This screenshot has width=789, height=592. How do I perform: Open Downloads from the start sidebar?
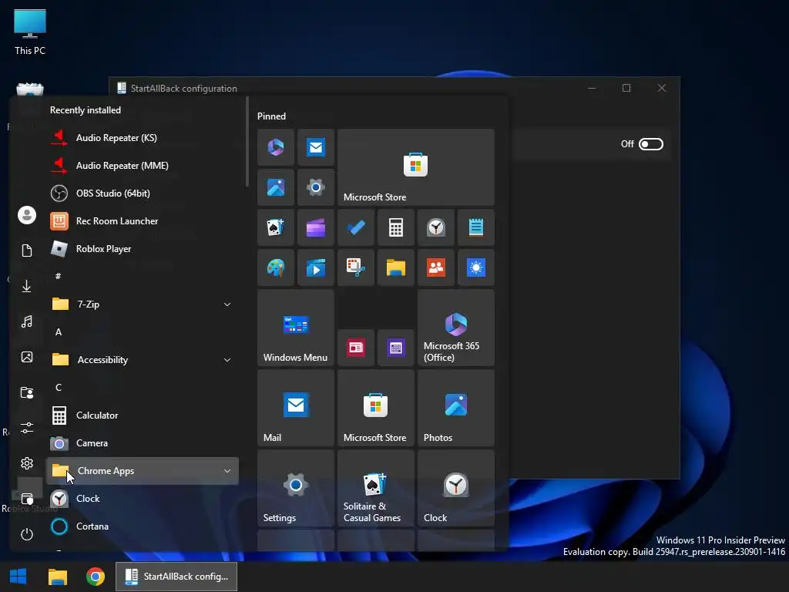pyautogui.click(x=27, y=286)
